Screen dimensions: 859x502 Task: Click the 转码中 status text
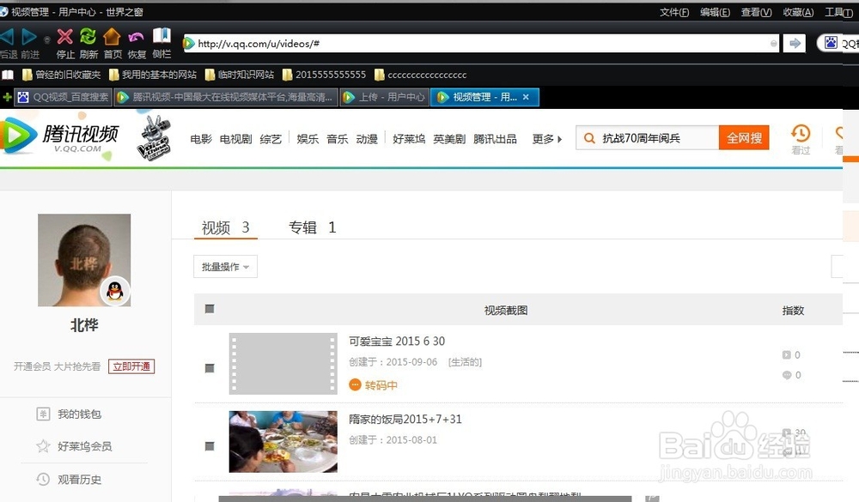coord(381,385)
